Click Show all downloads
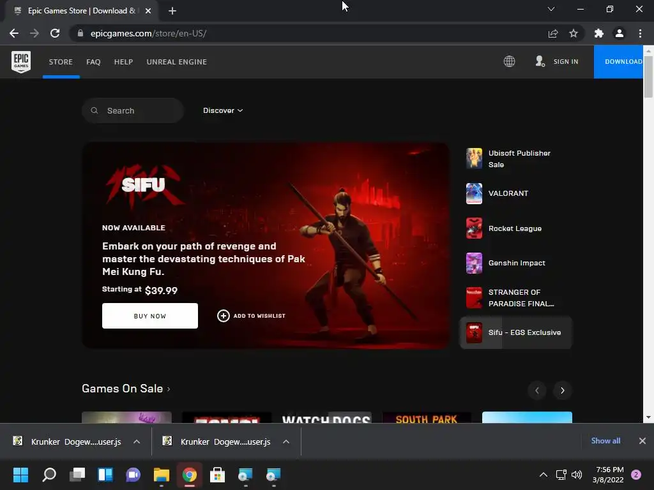This screenshot has width=654, height=490. click(x=605, y=441)
